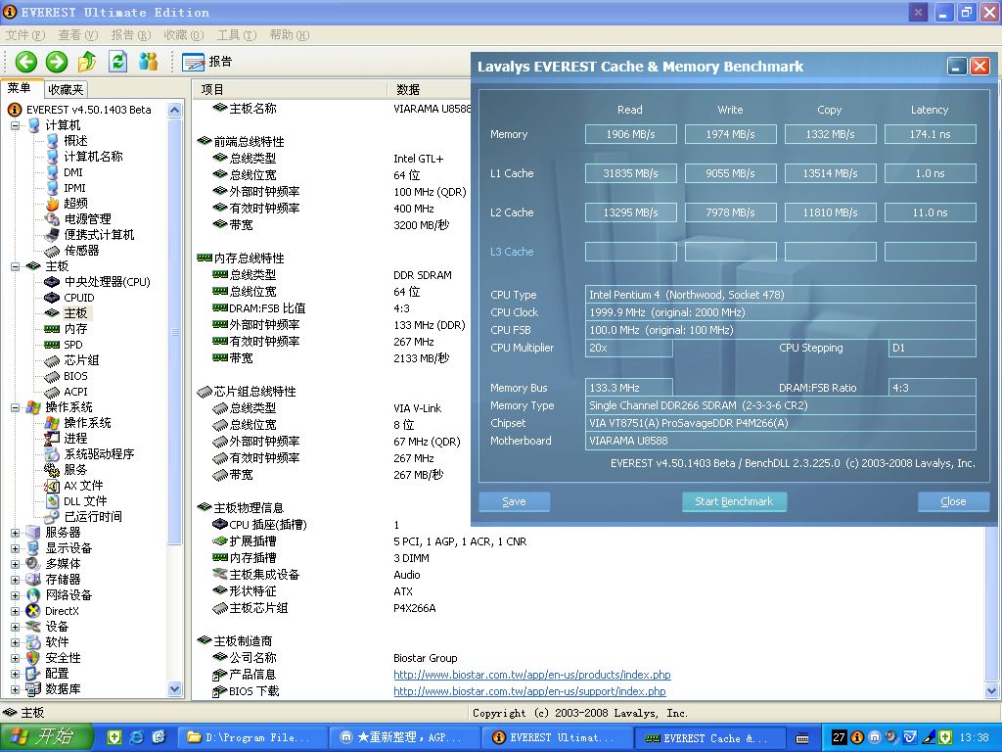This screenshot has height=752, width=1002.
Task: Open the 传感器 sensor item
Action: point(81,250)
